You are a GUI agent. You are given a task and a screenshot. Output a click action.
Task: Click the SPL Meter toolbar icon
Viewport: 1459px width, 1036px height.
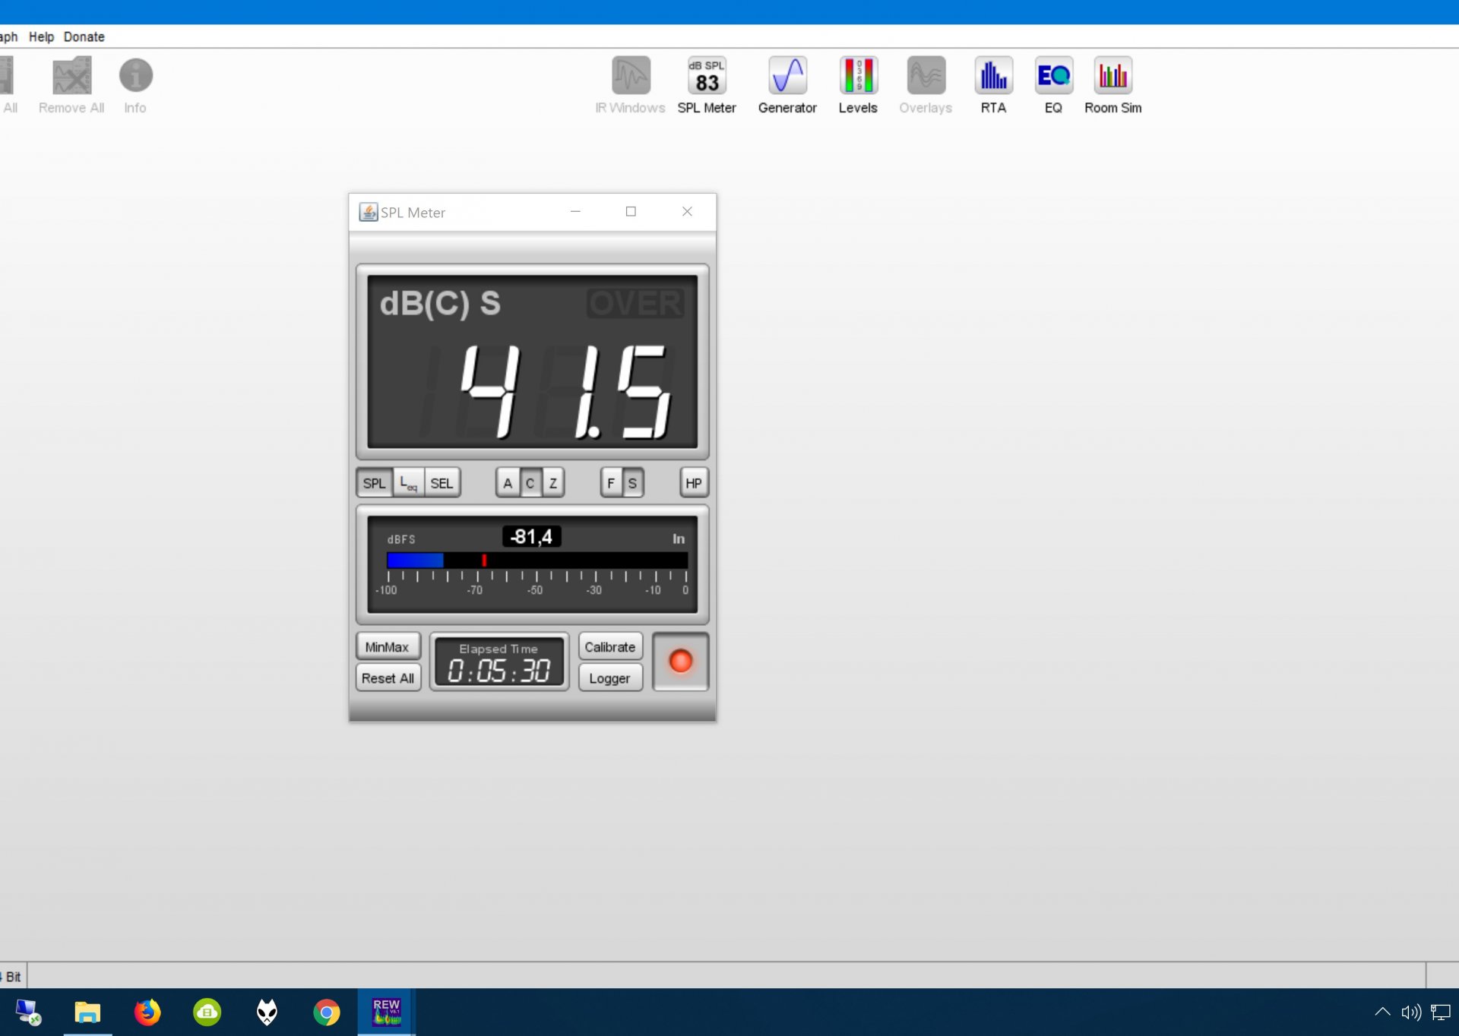tap(707, 76)
